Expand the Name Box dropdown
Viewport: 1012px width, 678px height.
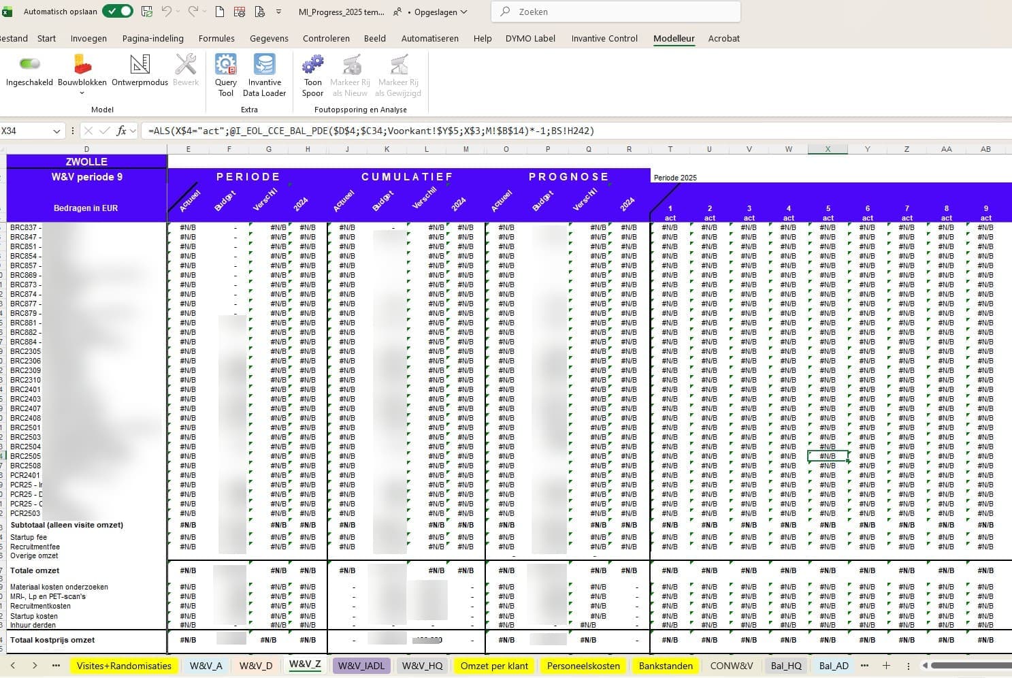[x=56, y=131]
